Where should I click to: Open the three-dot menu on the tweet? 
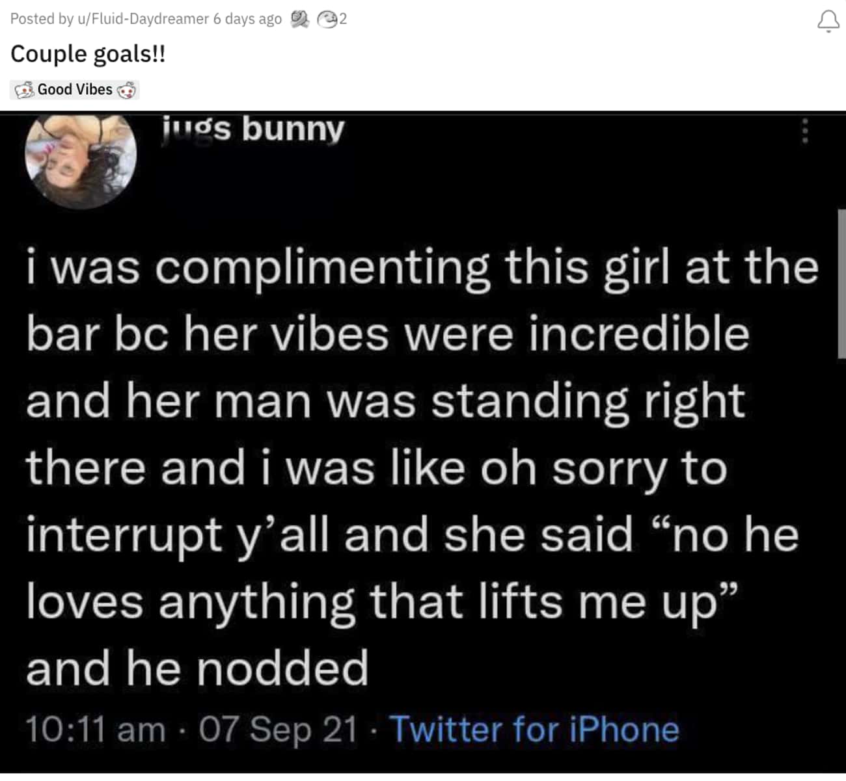point(805,131)
